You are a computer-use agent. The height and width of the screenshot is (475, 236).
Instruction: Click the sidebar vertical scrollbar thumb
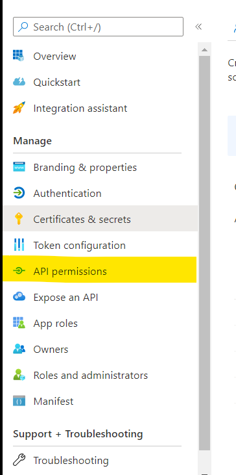(205, 253)
